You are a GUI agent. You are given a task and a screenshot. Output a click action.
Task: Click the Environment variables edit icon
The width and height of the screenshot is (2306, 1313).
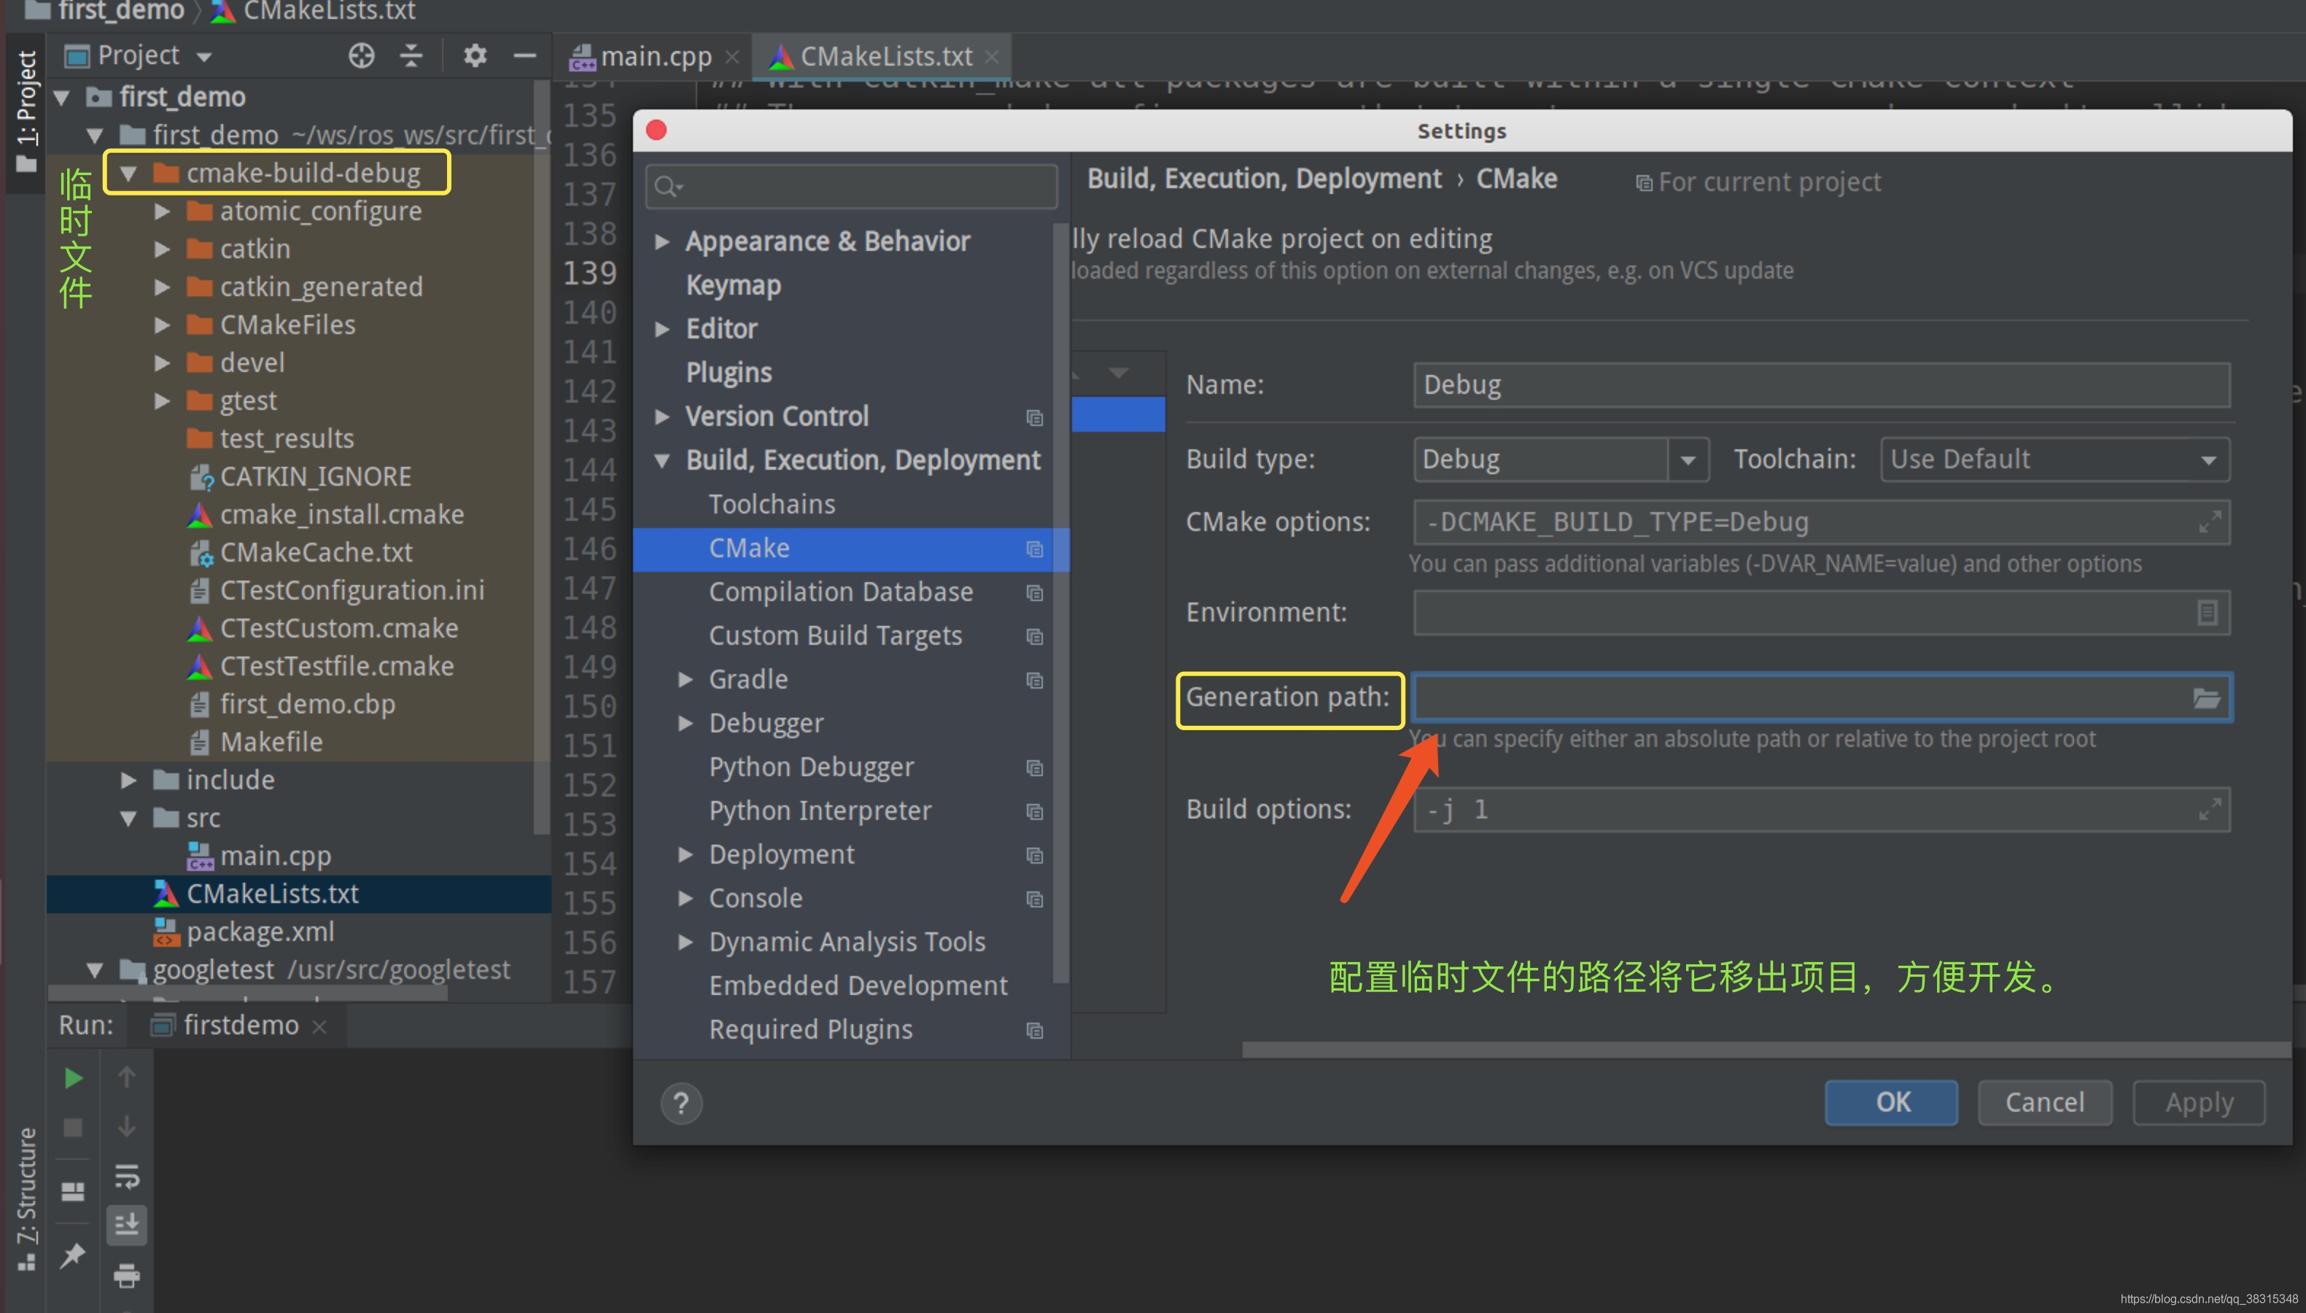[2206, 613]
